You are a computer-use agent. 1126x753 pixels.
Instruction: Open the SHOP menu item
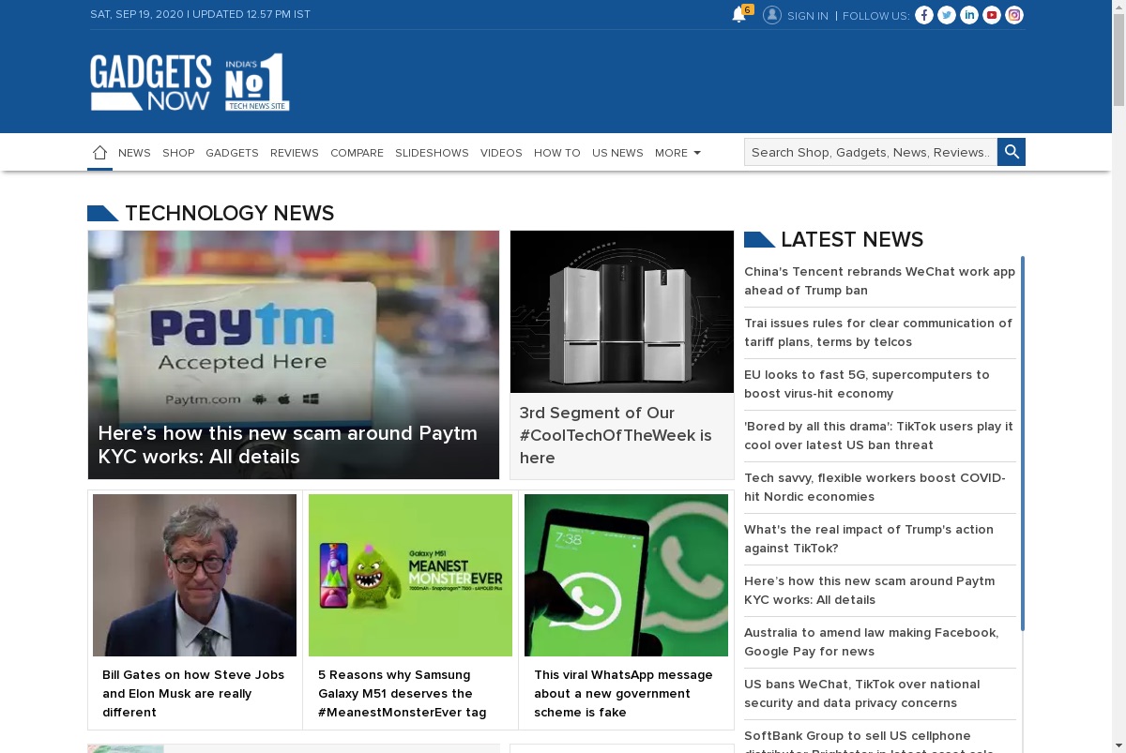point(178,153)
